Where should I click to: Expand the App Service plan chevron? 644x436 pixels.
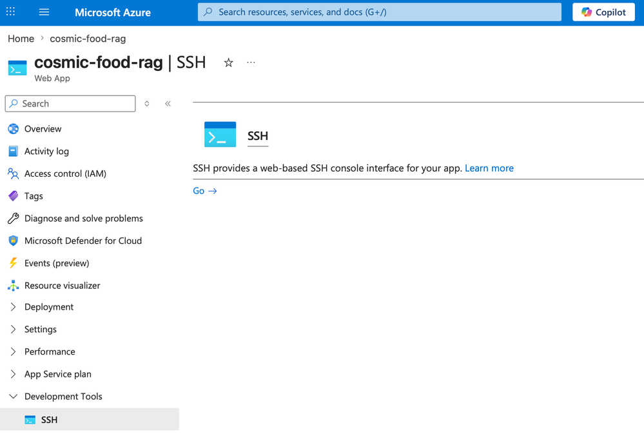tap(13, 374)
